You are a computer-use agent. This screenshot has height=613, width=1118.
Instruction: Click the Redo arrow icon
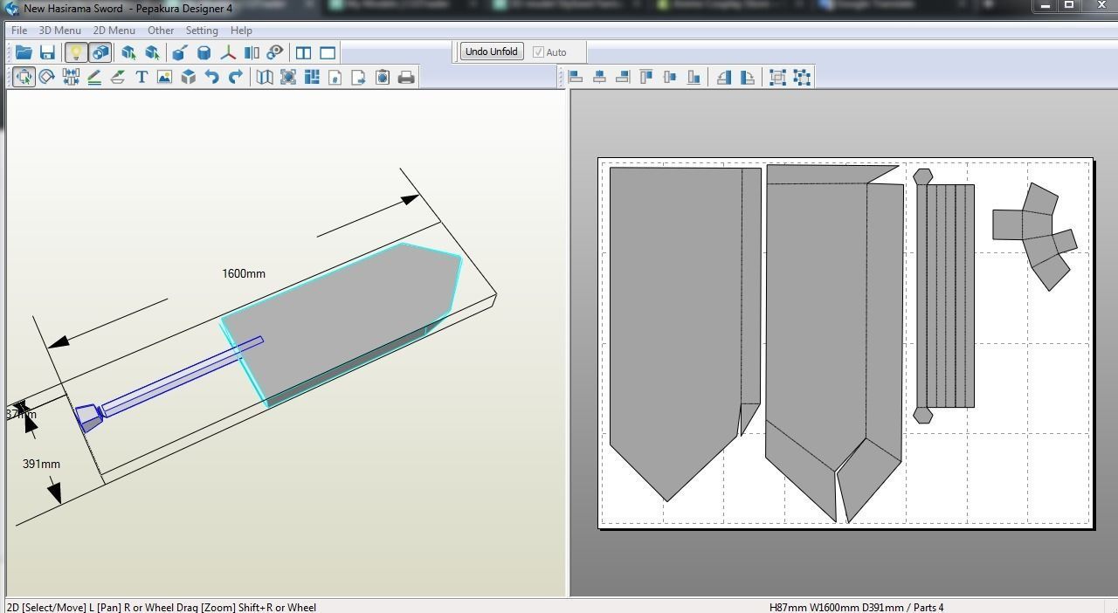click(235, 77)
